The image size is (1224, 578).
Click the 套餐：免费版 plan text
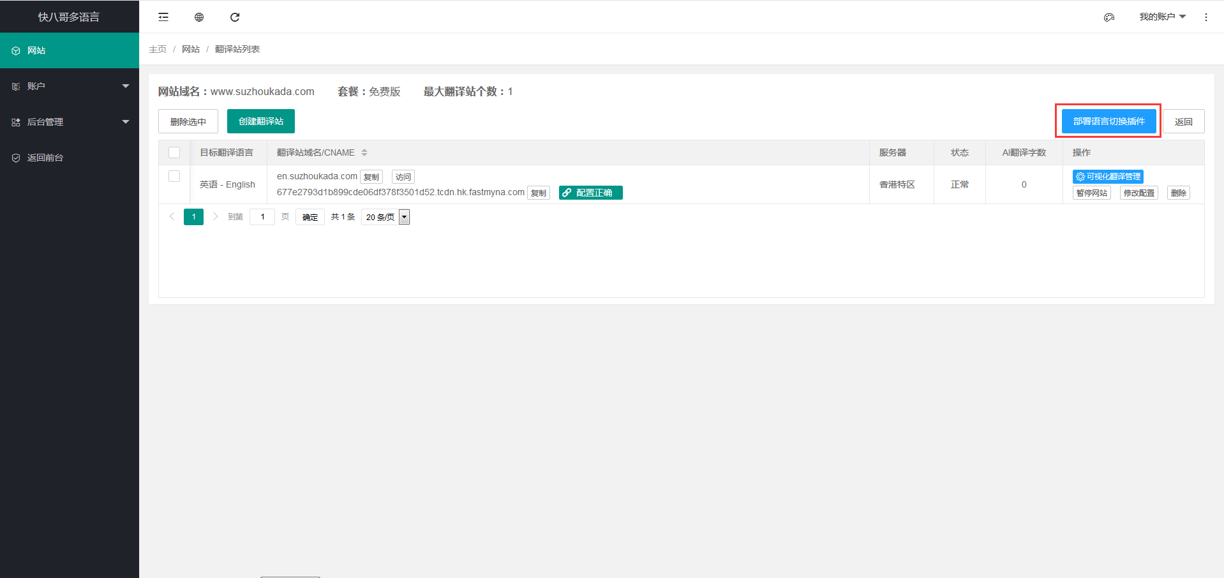(369, 91)
